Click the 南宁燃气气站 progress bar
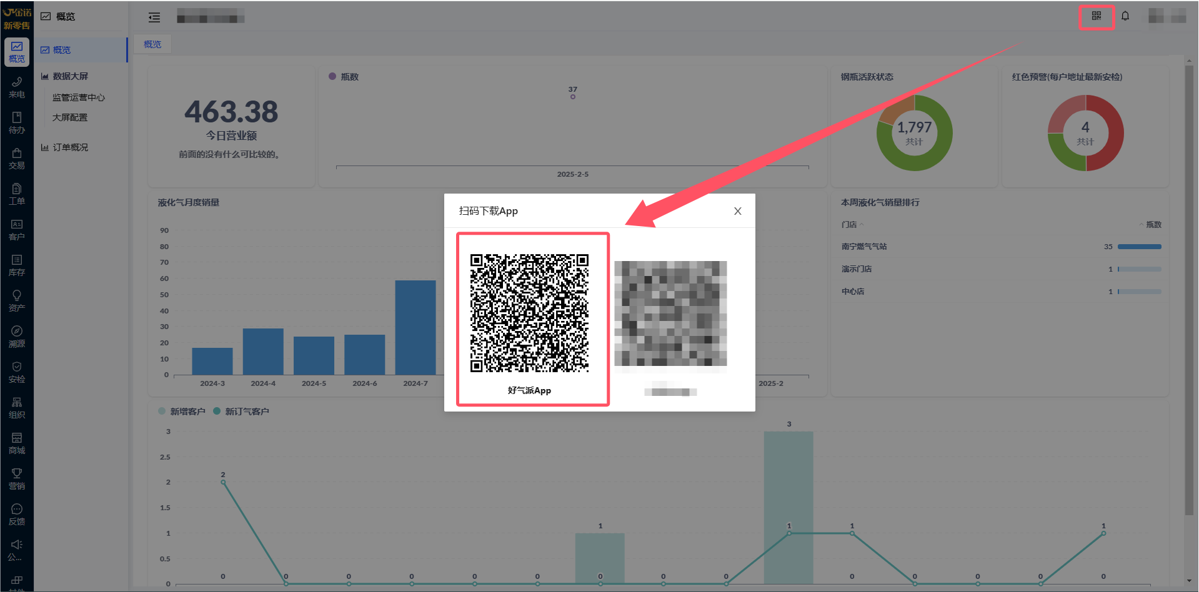 (x=1140, y=247)
